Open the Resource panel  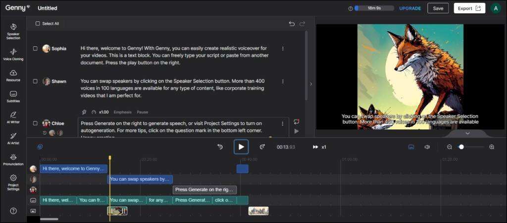point(13,75)
